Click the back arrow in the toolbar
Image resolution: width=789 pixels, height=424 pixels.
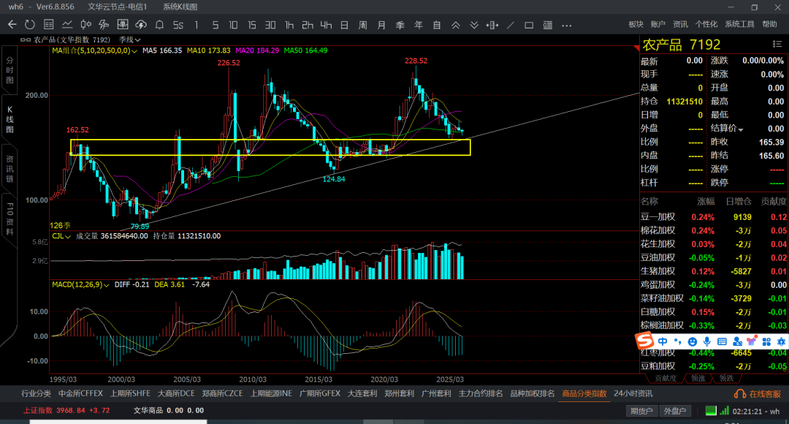[12, 24]
